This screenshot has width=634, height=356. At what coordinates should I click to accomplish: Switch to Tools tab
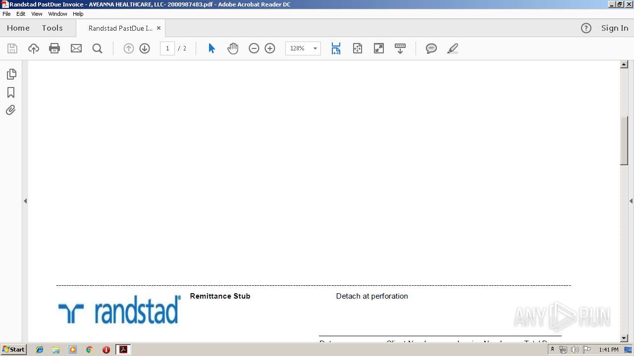(52, 28)
